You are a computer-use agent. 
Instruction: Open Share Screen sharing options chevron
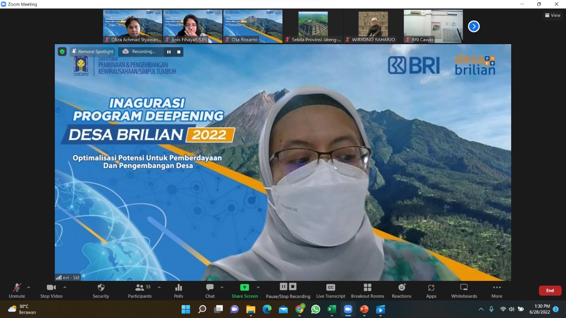click(258, 287)
